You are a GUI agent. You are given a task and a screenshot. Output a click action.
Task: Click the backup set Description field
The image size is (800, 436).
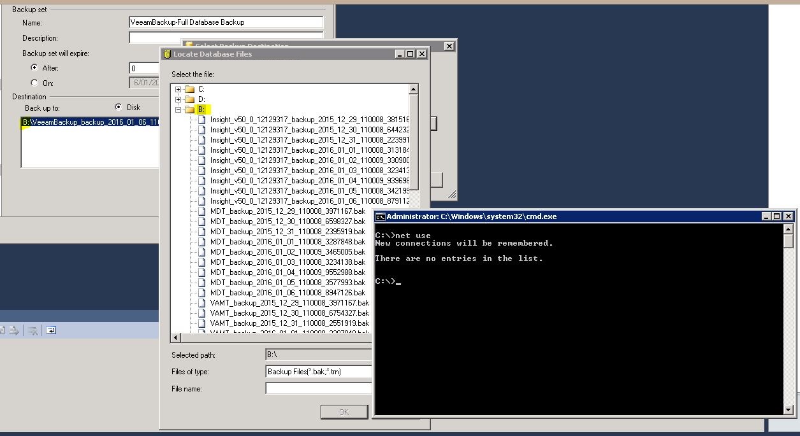[226, 38]
